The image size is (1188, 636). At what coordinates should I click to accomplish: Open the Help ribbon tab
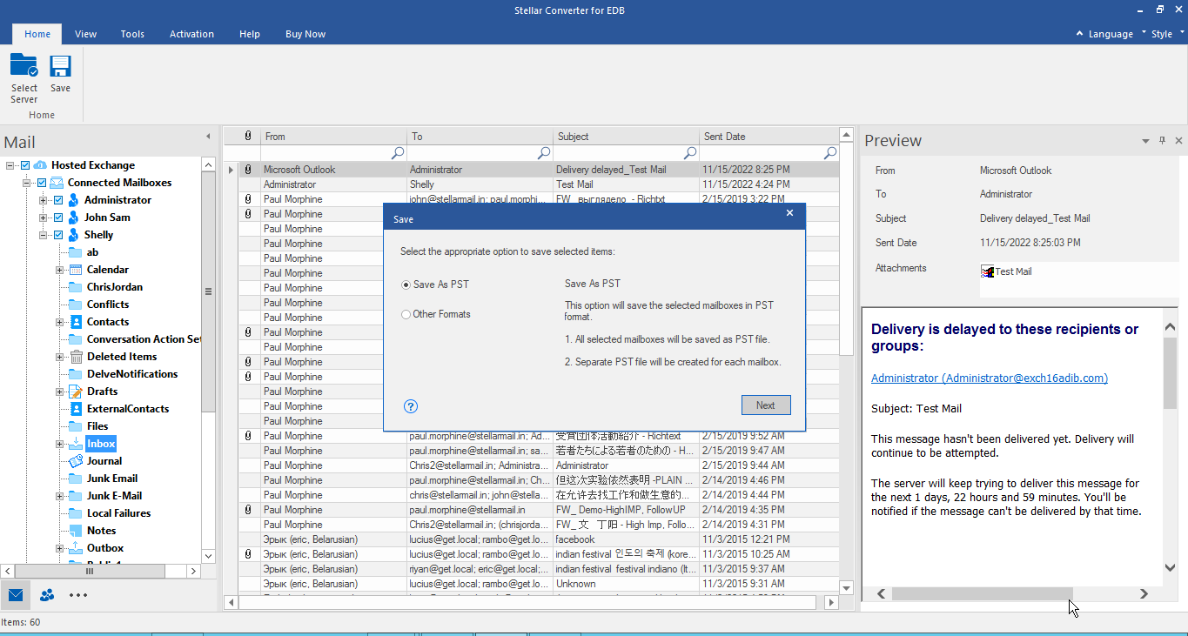click(250, 34)
